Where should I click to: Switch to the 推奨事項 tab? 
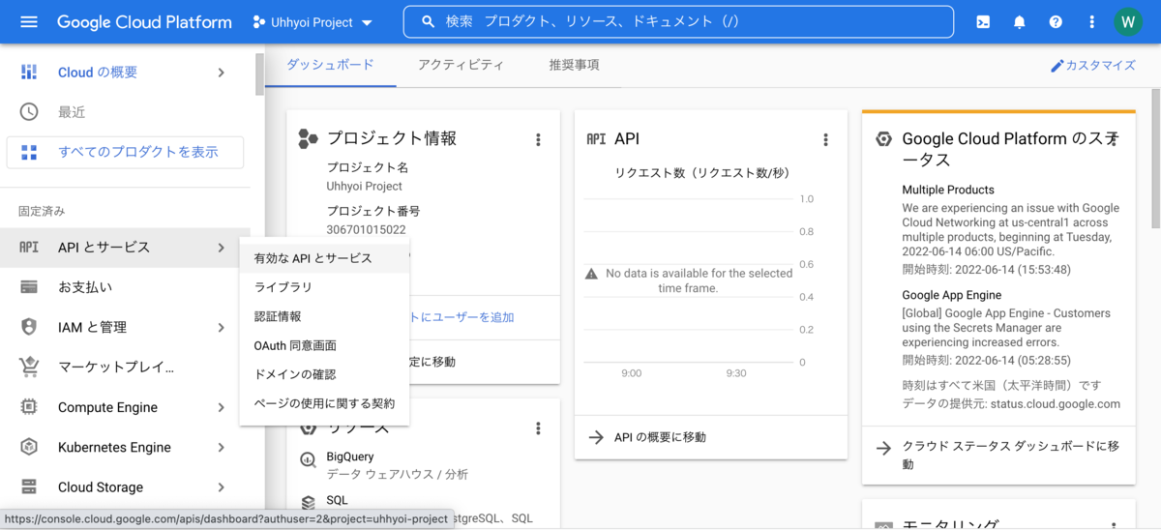pyautogui.click(x=574, y=65)
